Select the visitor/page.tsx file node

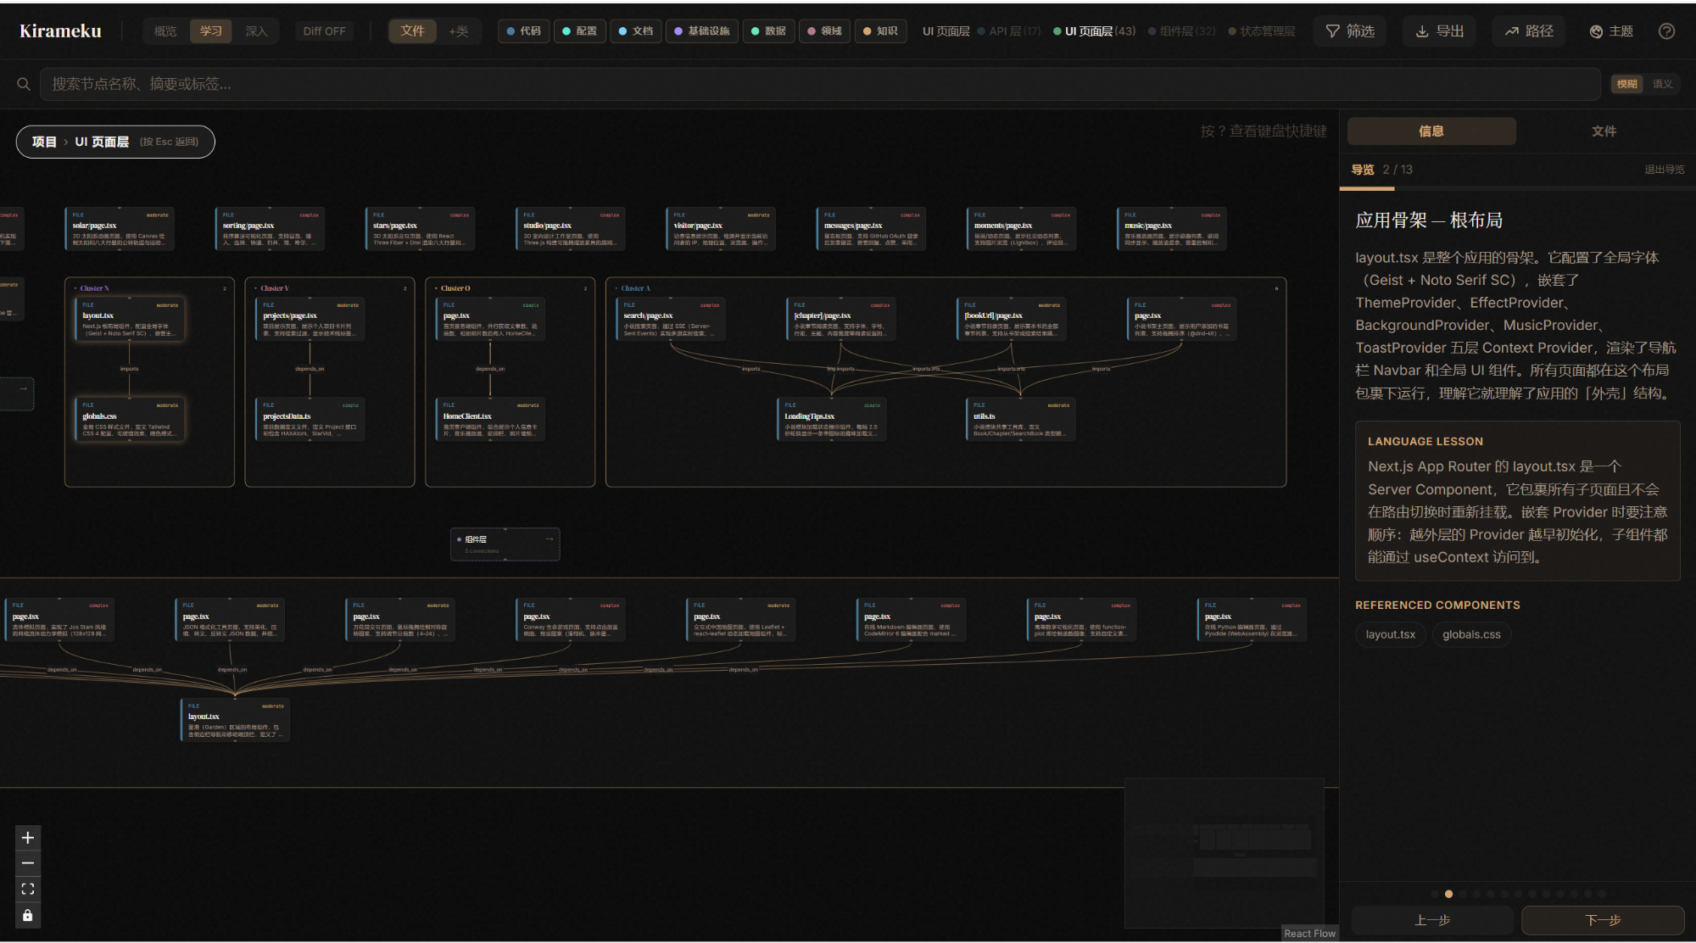(x=720, y=229)
